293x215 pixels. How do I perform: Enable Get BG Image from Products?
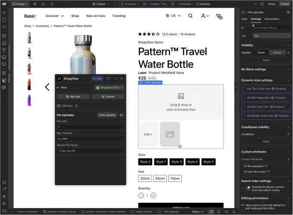(244, 98)
